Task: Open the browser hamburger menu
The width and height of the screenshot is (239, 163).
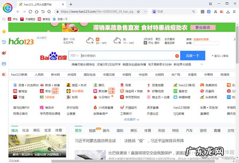Action: pos(234,12)
